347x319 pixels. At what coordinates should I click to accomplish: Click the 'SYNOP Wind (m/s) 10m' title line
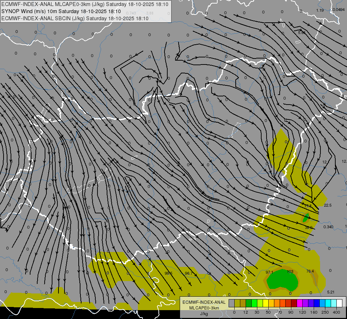coord(61,11)
